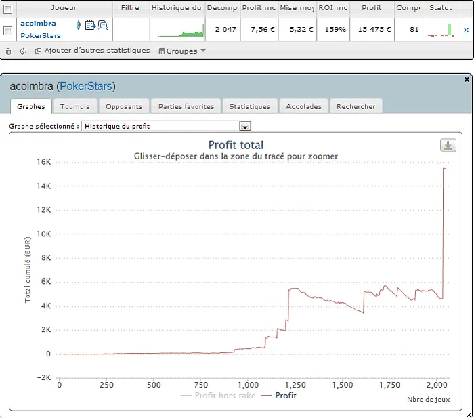
Task: Tick the acoimbra row checkbox
Action: click(8, 30)
